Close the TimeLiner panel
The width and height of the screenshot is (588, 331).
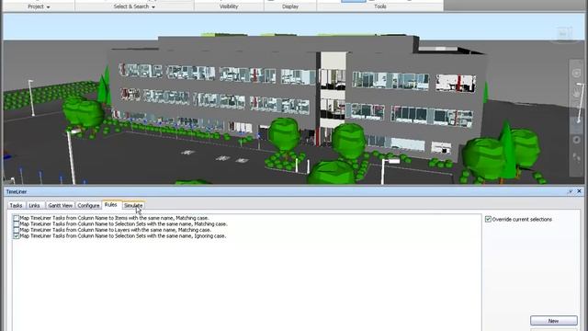tap(580, 191)
